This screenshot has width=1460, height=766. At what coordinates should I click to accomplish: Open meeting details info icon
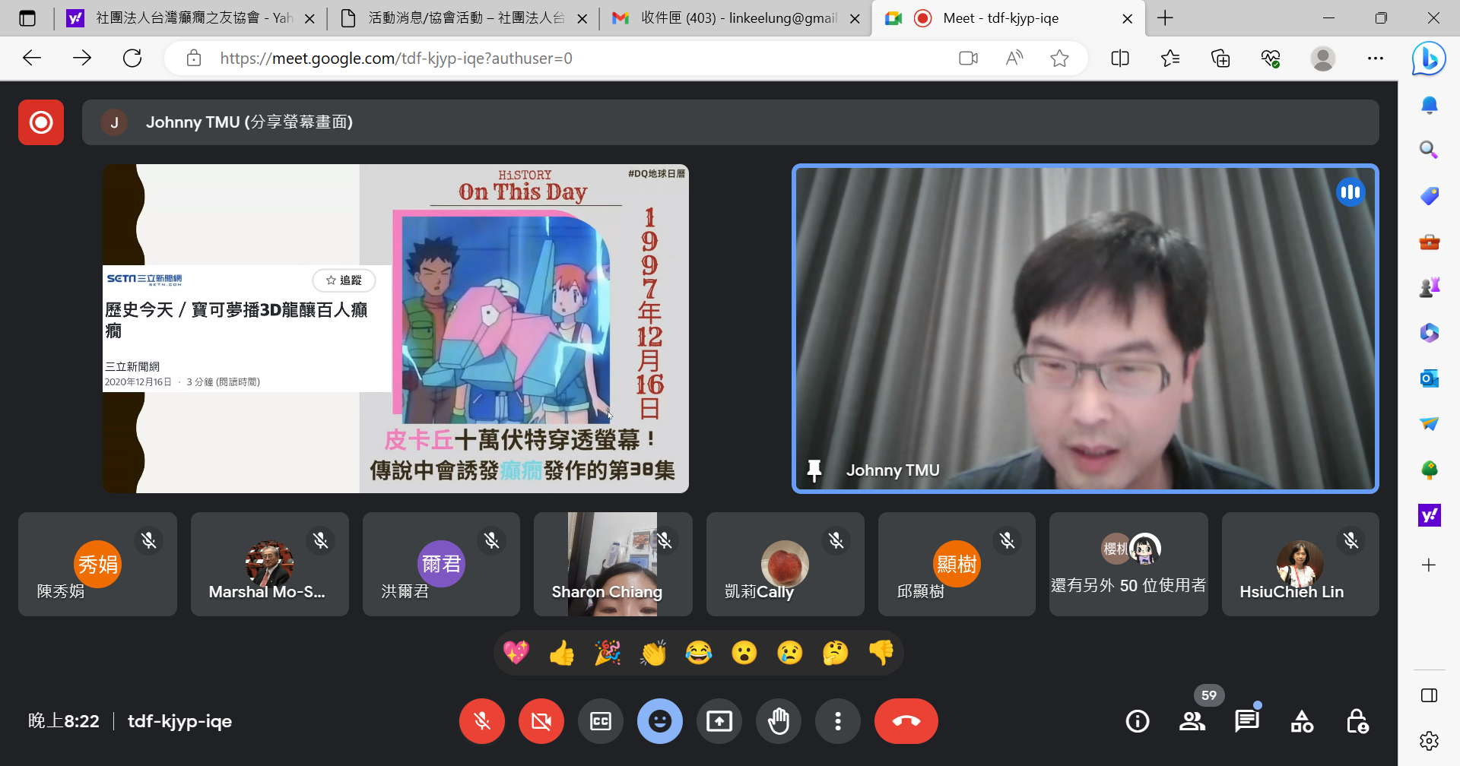pos(1138,721)
